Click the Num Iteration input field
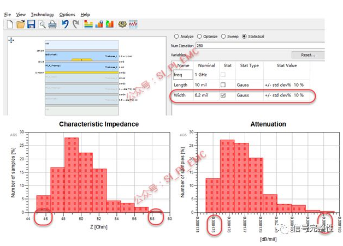This screenshot has width=343, height=246. click(x=260, y=45)
